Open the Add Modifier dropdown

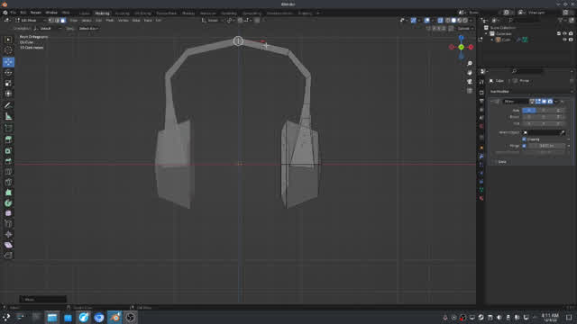530,92
